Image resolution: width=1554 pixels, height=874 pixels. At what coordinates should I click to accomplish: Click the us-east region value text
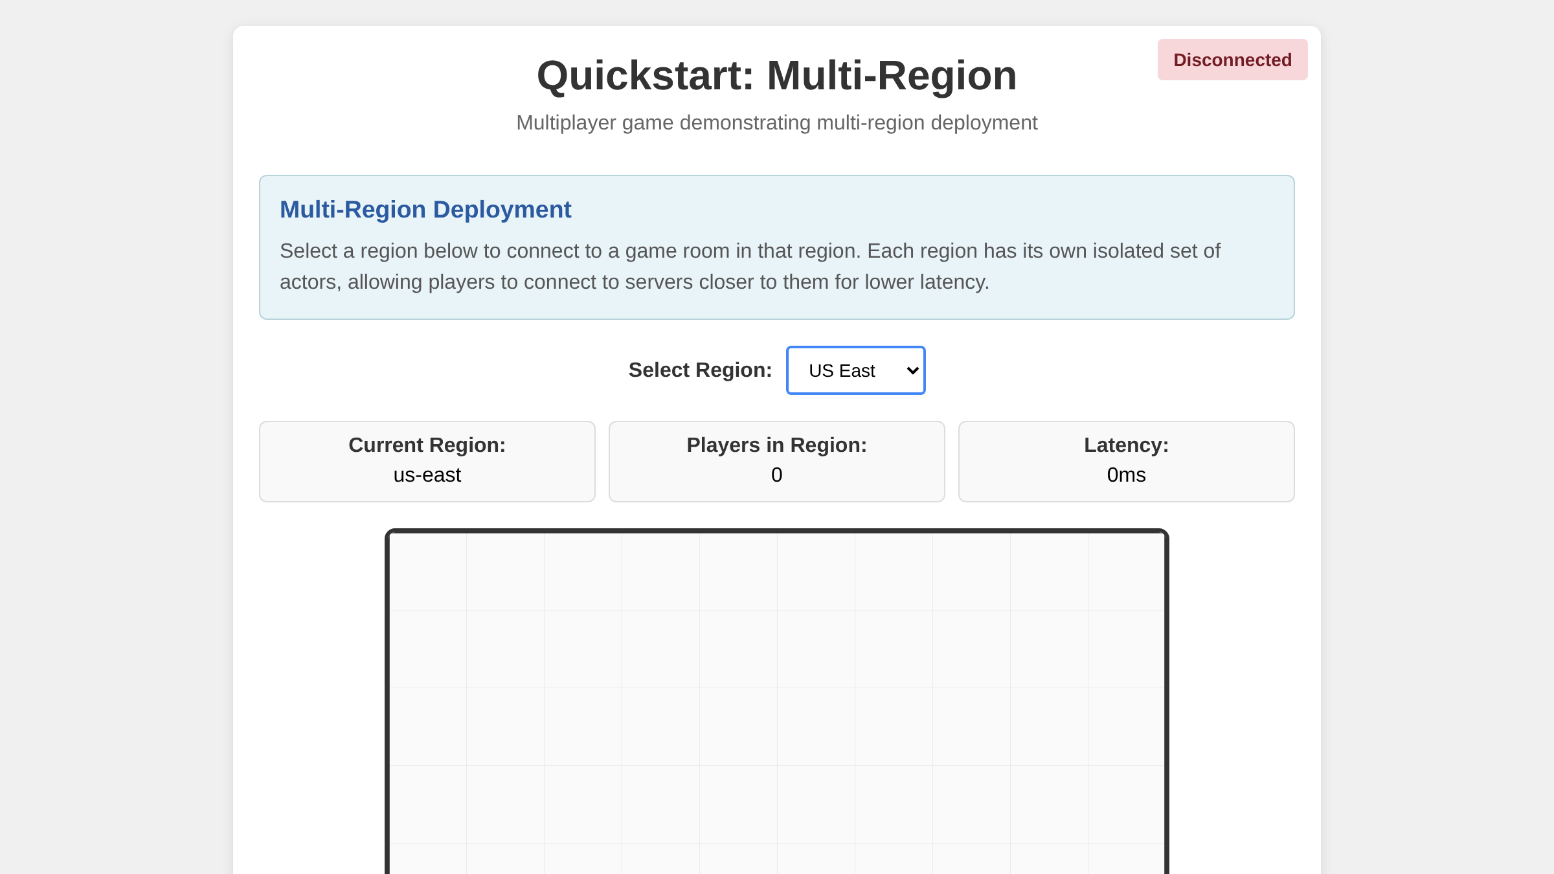pos(426,475)
